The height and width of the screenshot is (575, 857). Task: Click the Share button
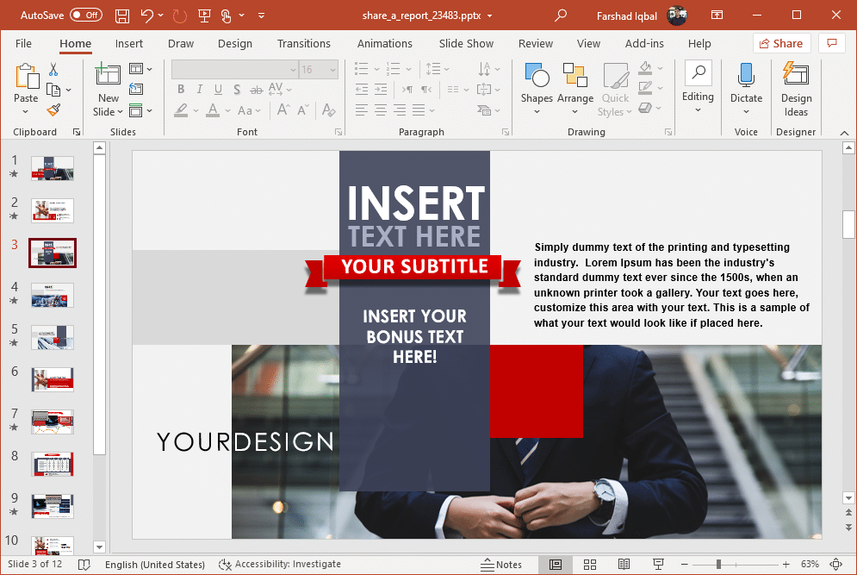coord(779,44)
